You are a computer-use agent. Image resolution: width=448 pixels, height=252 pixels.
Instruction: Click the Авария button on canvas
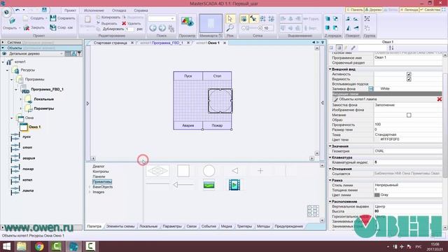pyautogui.click(x=188, y=125)
